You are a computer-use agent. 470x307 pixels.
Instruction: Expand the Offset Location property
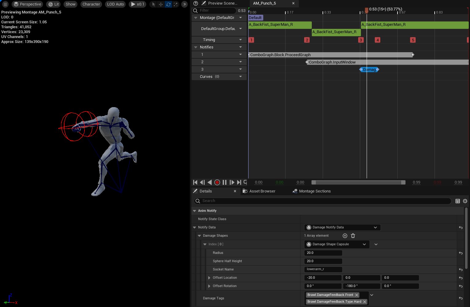pos(209,278)
